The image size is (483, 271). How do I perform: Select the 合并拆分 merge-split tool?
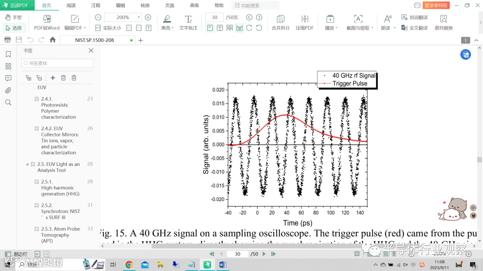pyautogui.click(x=280, y=22)
